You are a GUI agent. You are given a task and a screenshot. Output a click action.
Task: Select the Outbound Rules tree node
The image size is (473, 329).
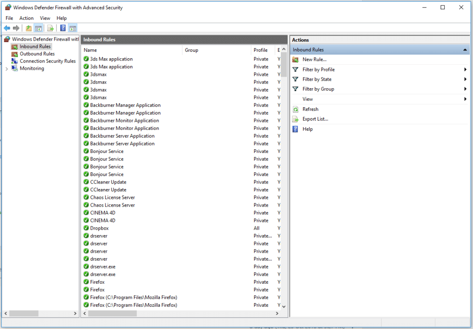(x=37, y=54)
